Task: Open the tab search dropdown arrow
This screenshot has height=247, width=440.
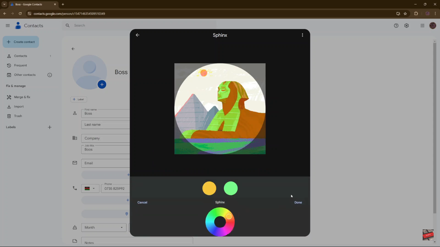Action: click(4, 4)
